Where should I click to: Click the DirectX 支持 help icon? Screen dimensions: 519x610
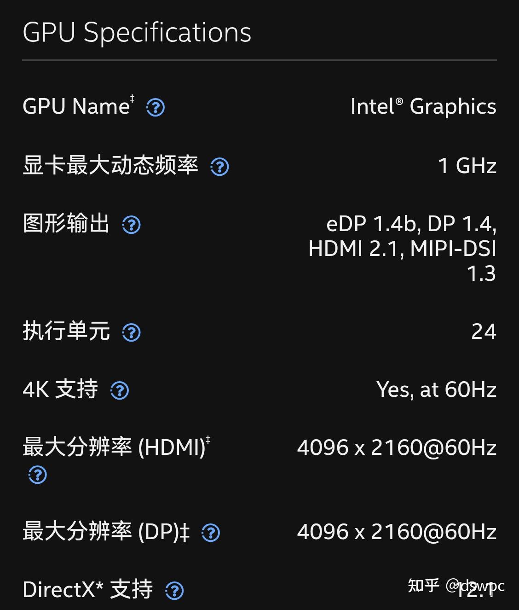[176, 590]
